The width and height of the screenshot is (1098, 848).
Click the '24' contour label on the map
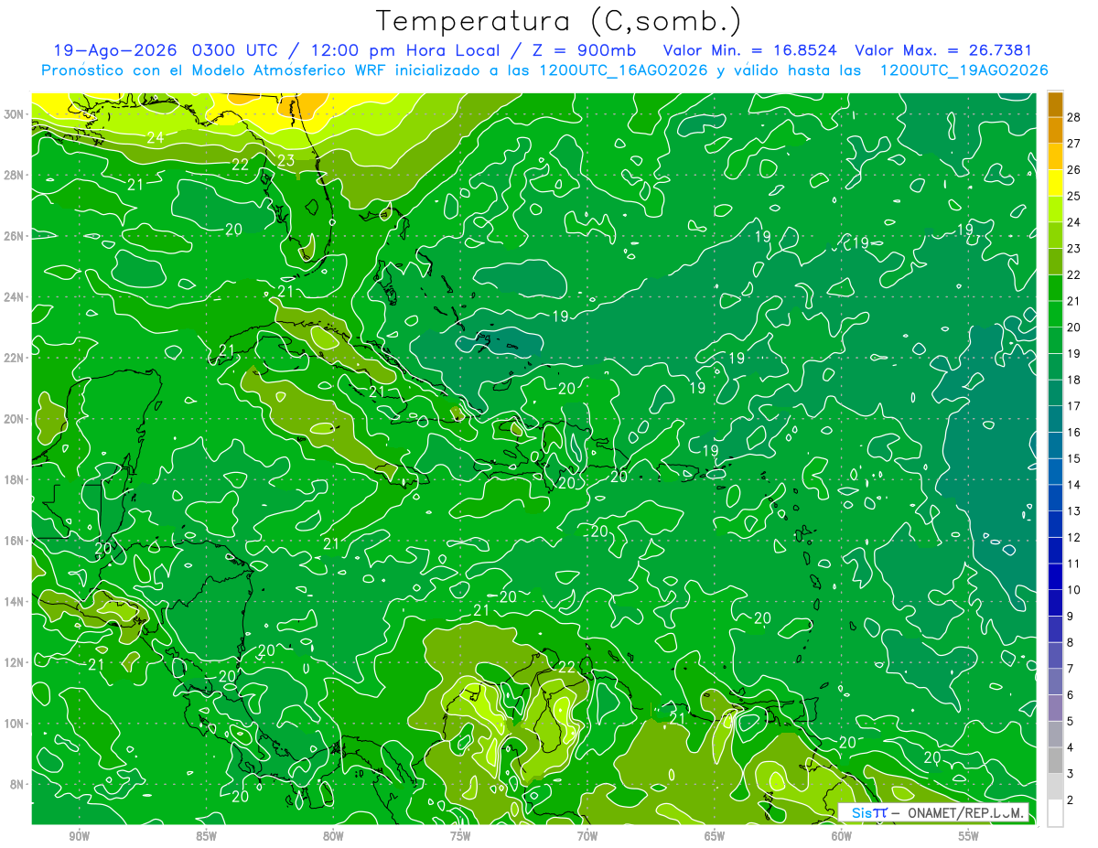click(155, 138)
